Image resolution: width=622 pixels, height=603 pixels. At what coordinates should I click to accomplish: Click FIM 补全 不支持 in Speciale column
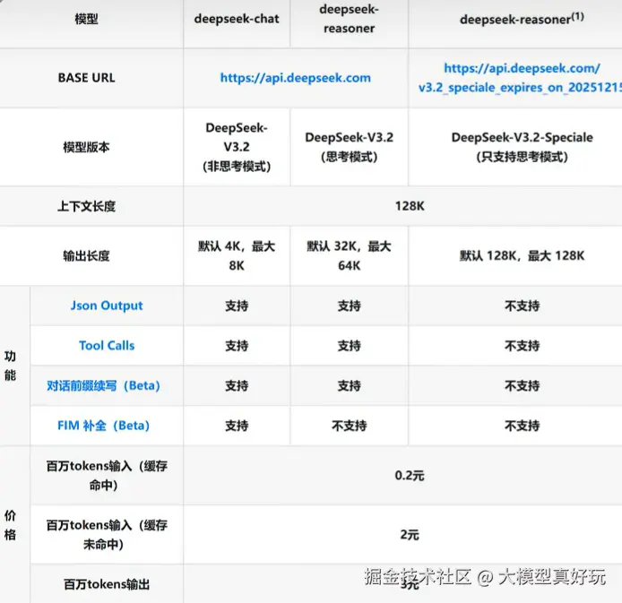point(522,426)
